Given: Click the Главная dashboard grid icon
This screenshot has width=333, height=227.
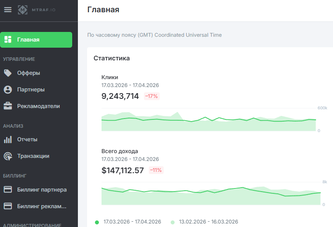Looking at the screenshot, I should point(8,40).
